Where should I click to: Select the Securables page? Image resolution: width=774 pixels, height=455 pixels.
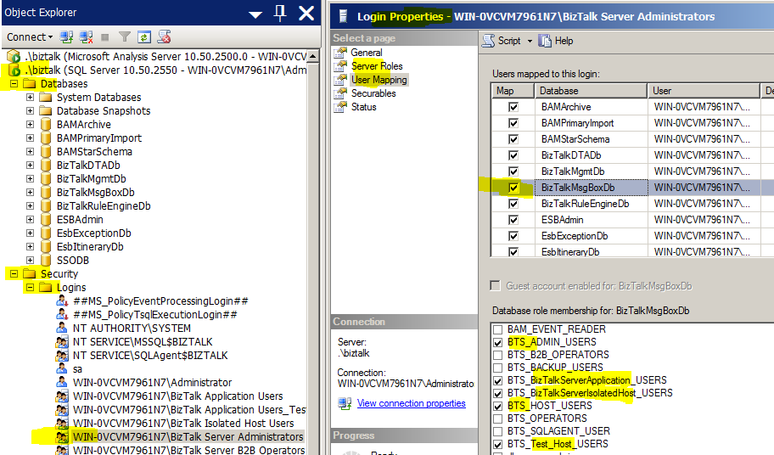(x=373, y=93)
